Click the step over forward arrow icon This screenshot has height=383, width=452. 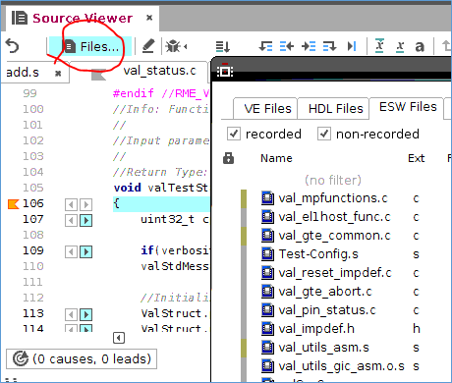(329, 46)
